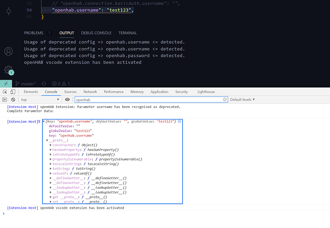The width and height of the screenshot is (330, 228).
Task: Click the DevTools inspect element icon
Action: (x=5, y=92)
